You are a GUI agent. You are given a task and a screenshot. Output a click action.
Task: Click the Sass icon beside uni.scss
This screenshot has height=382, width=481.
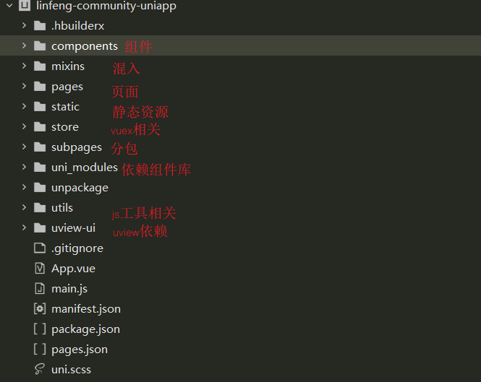(x=39, y=370)
